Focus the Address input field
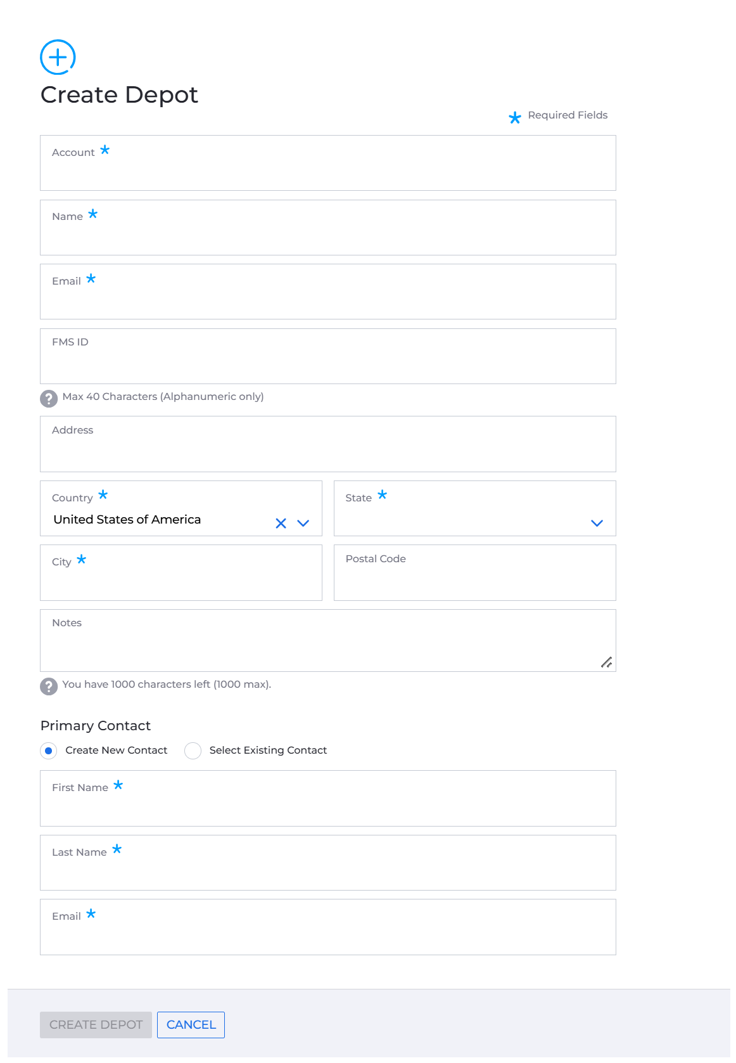Screen dimensions: 736x1063 (328, 444)
